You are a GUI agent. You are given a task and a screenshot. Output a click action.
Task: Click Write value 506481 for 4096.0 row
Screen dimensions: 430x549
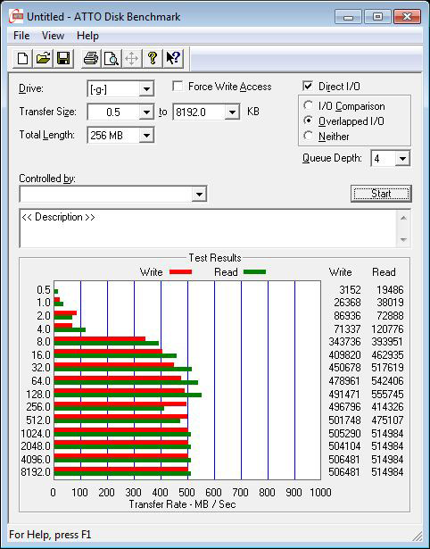344,459
